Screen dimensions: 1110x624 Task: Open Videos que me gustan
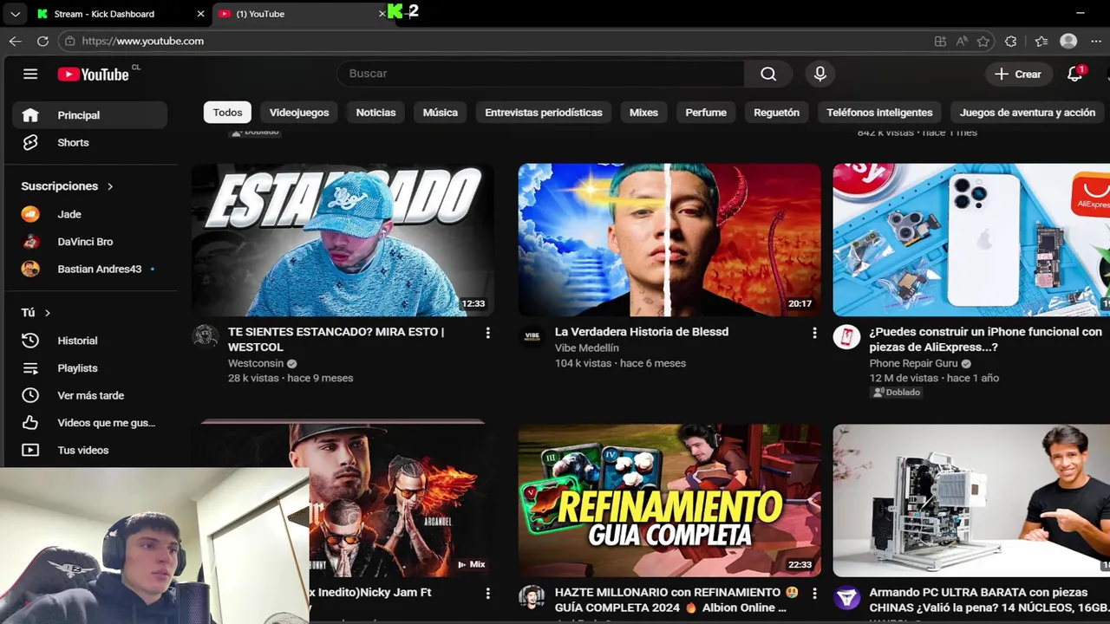pyautogui.click(x=89, y=423)
